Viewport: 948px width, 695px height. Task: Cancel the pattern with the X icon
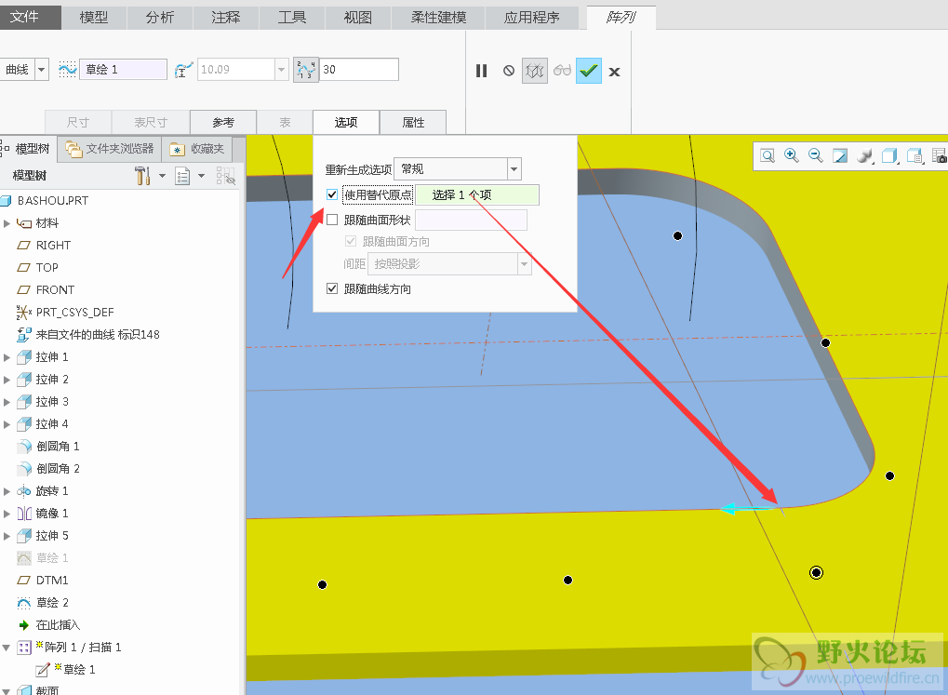(614, 72)
